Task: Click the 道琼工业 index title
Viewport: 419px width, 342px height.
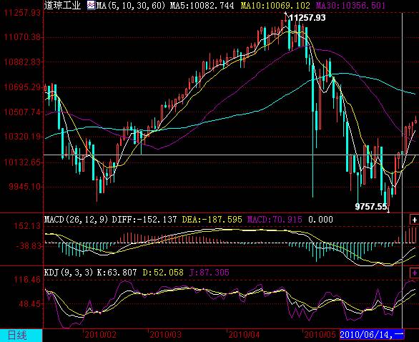Action: pos(62,5)
